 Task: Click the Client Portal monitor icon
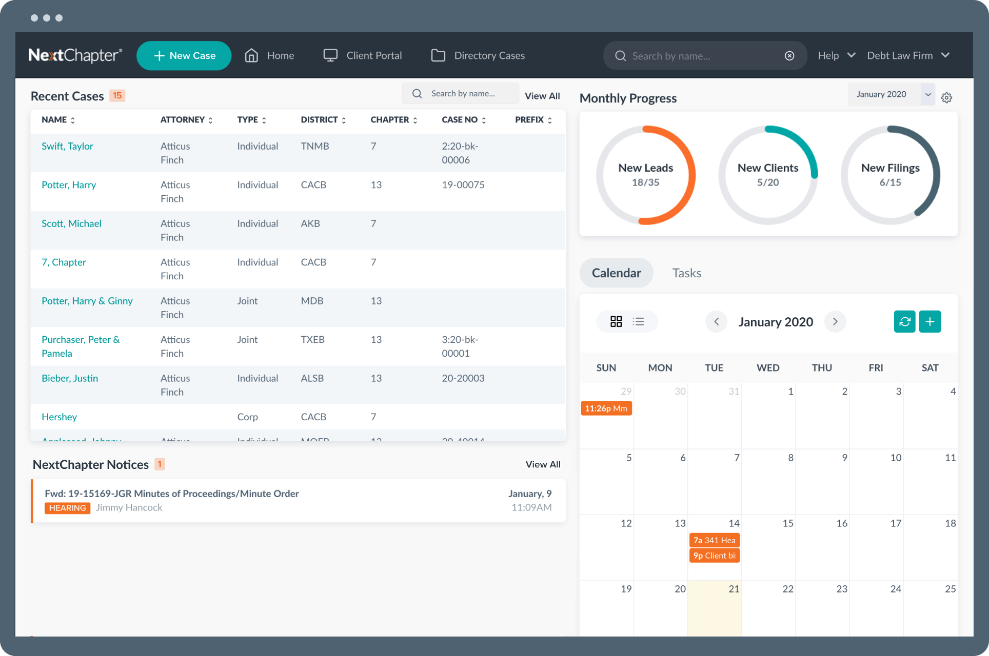pyautogui.click(x=329, y=55)
